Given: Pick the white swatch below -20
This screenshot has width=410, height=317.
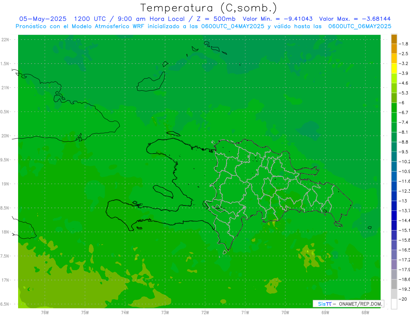Looking at the screenshot, I should click(394, 304).
